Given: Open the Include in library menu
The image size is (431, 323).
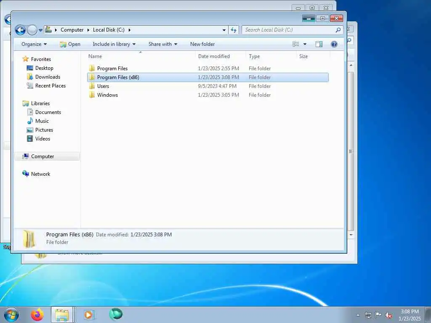Looking at the screenshot, I should click(x=114, y=44).
